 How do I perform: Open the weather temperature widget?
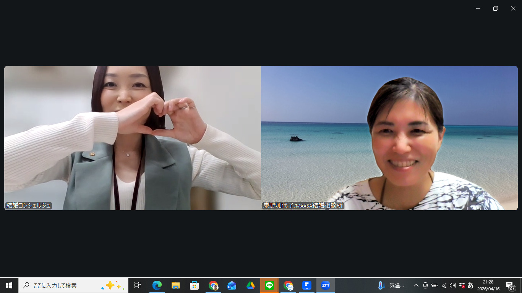coord(391,285)
